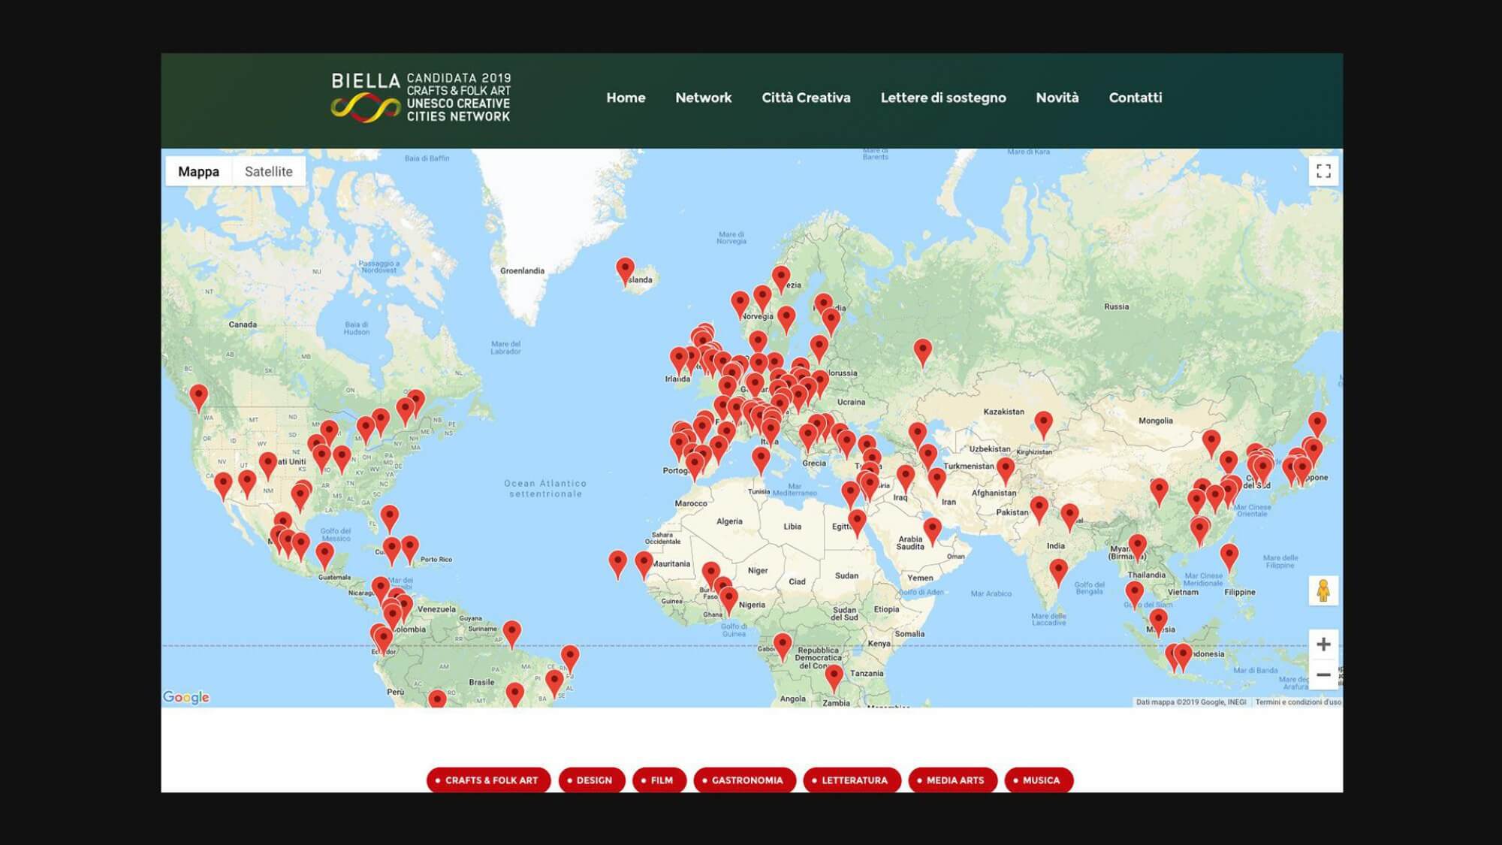The width and height of the screenshot is (1502, 845).
Task: Filter cities by Film
Action: pos(659,780)
